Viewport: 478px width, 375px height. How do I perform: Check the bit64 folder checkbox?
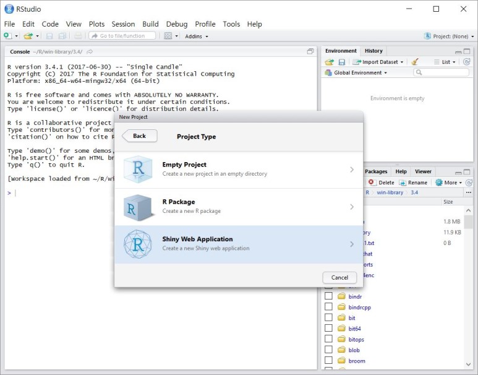(328, 328)
